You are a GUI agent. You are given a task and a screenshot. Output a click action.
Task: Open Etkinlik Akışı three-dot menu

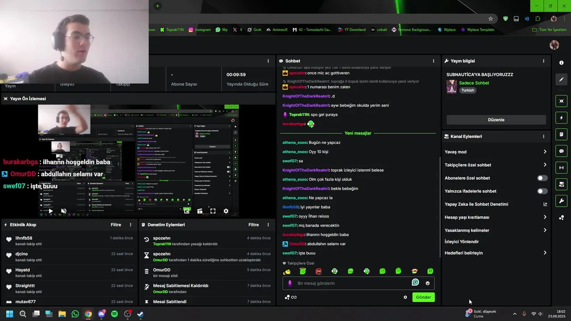(131, 225)
